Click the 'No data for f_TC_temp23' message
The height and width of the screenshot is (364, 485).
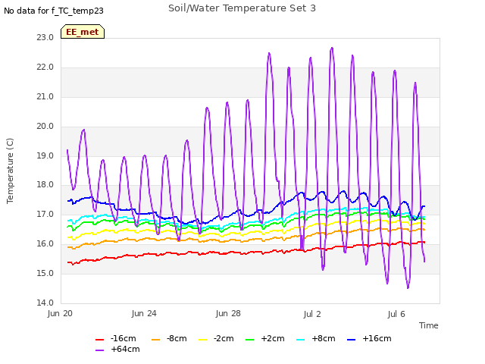tap(54, 11)
